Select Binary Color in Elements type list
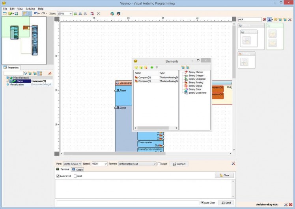This screenshot has width=295, height=209. pyautogui.click(x=195, y=89)
